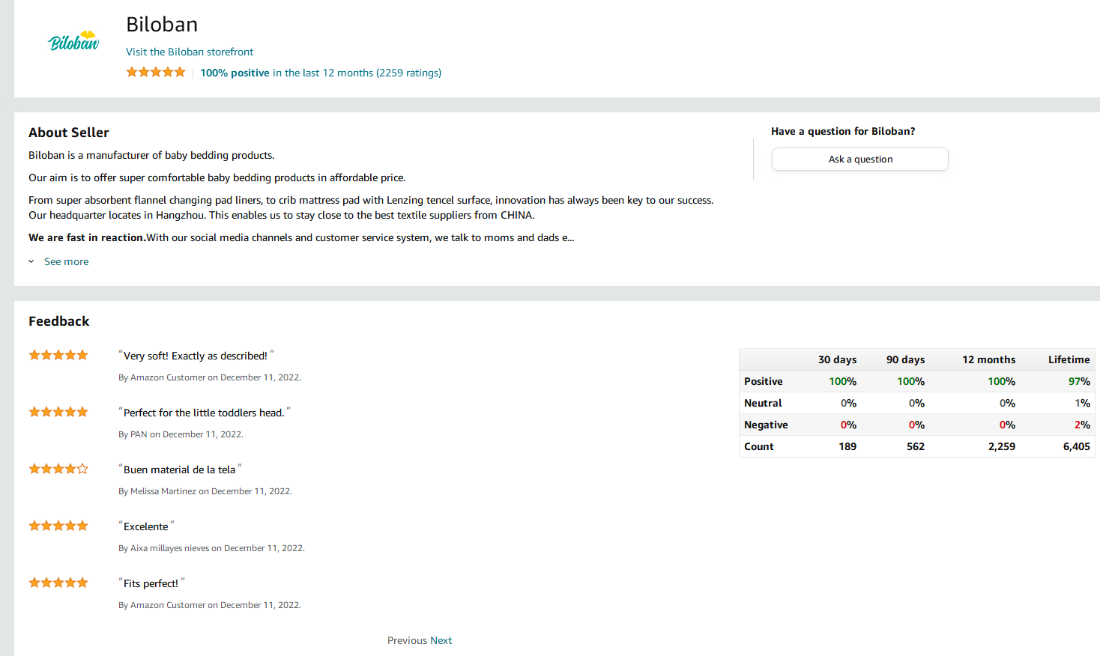Screen dimensions: 1100x656
Task: Visit the Biloban storefront link
Action: click(190, 52)
